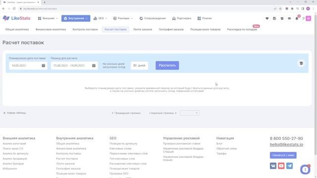Open calendar for planned delivery date
The width and height of the screenshot is (317, 178).
43,66
